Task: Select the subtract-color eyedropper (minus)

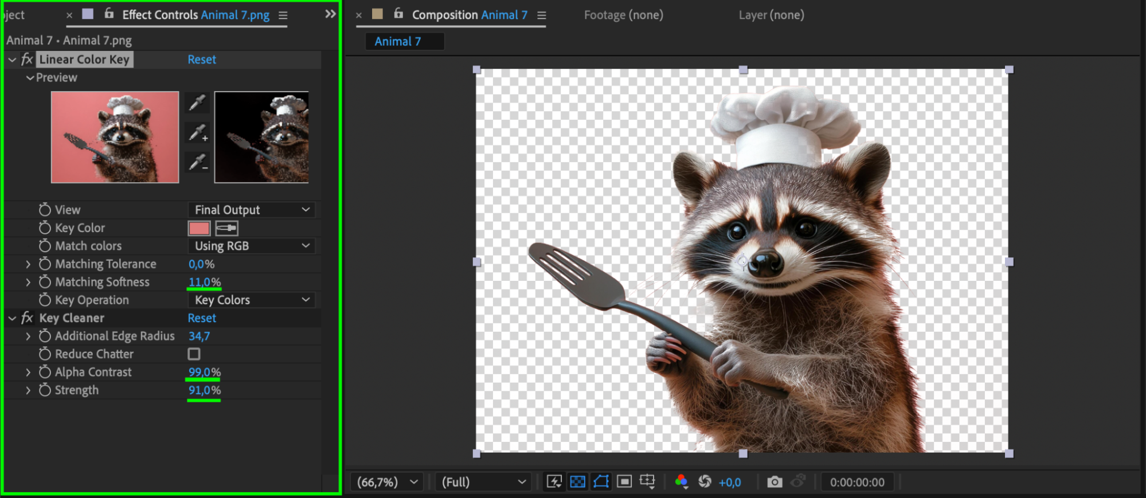Action: point(198,163)
